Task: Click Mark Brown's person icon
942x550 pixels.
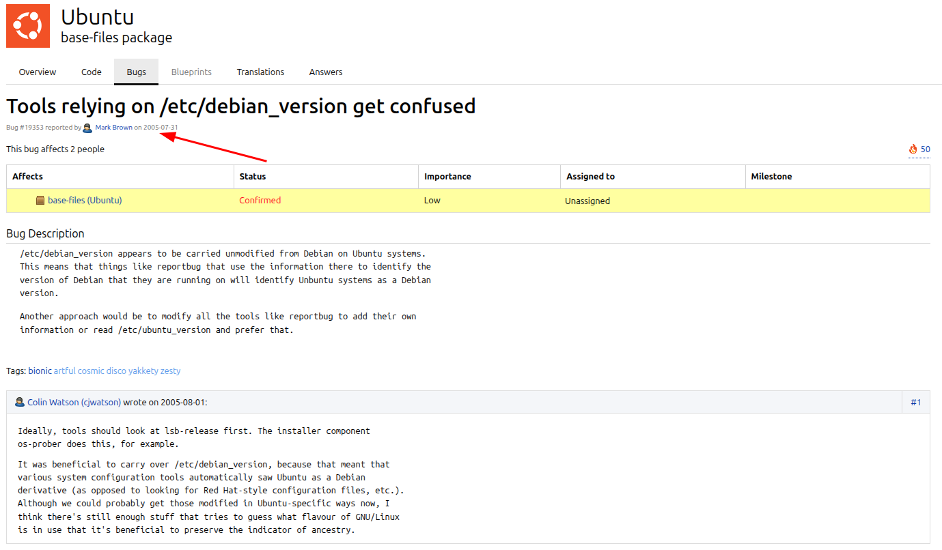Action: click(87, 128)
